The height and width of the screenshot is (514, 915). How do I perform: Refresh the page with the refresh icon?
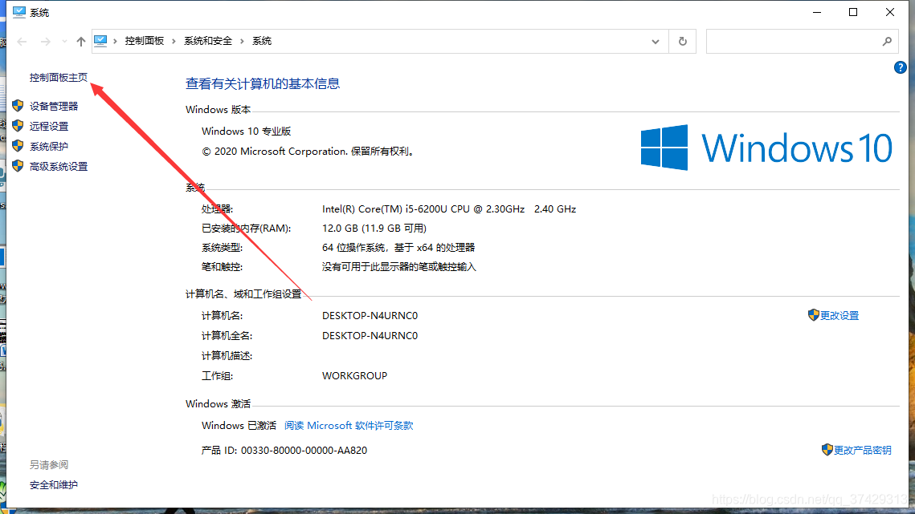click(x=682, y=42)
